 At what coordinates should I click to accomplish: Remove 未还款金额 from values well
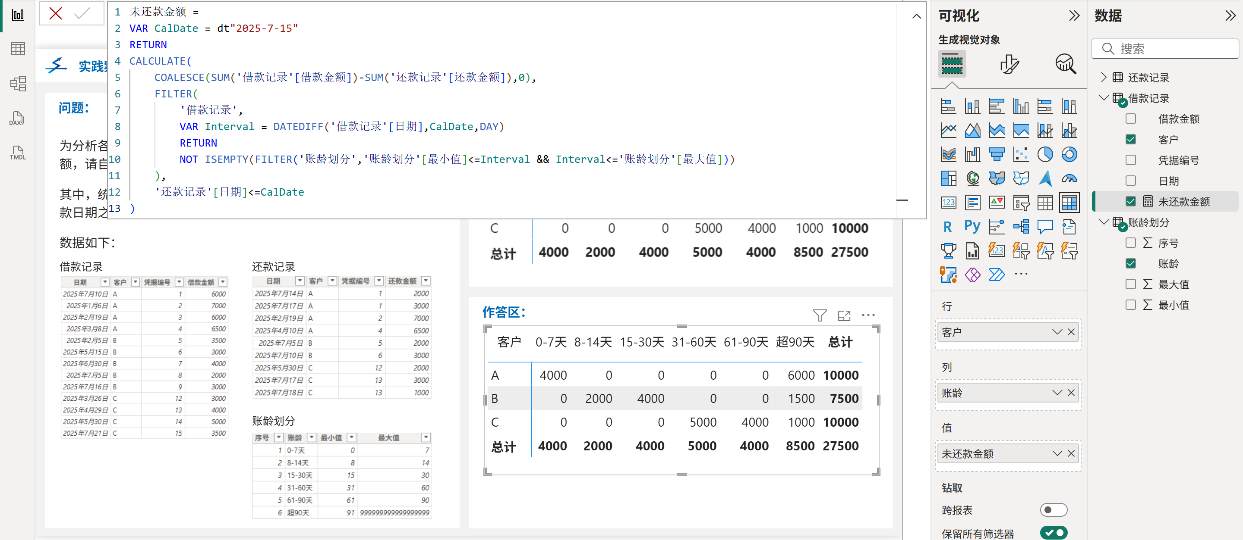tap(1071, 453)
